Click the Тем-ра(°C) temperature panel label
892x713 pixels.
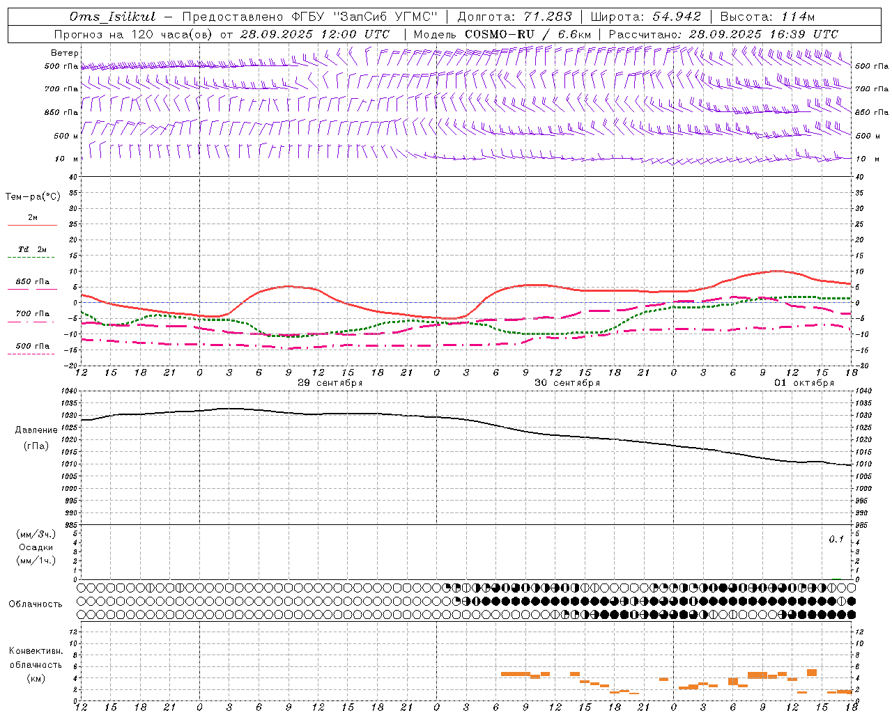coord(33,196)
